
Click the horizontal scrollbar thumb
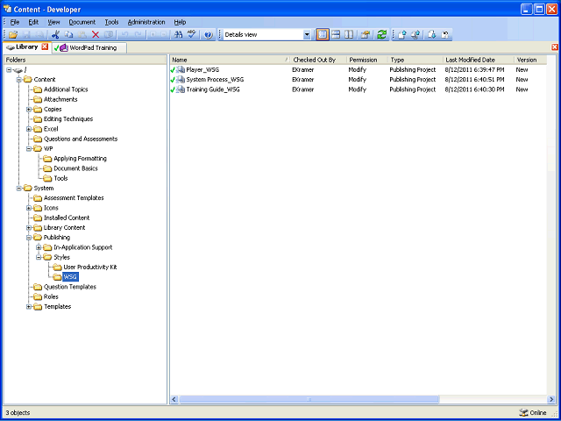[309, 399]
